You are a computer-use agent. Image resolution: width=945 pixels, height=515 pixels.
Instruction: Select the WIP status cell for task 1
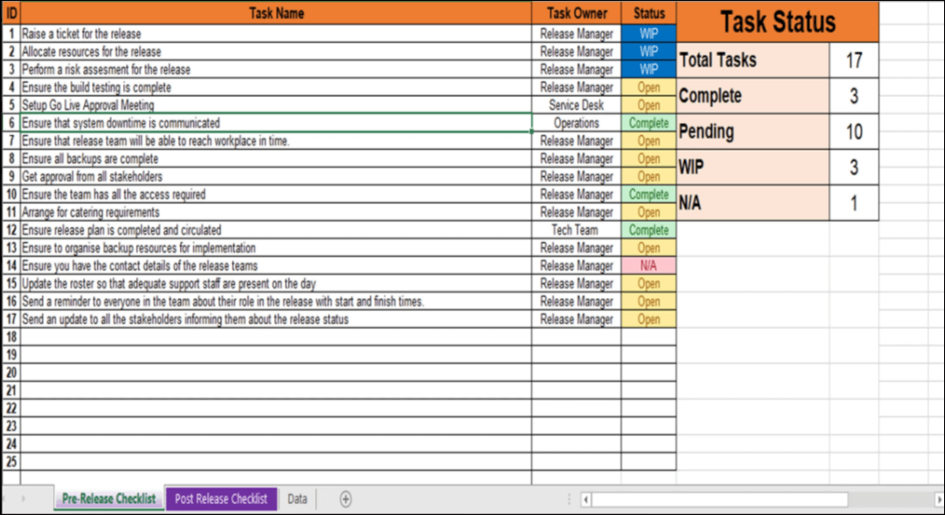[x=649, y=34]
